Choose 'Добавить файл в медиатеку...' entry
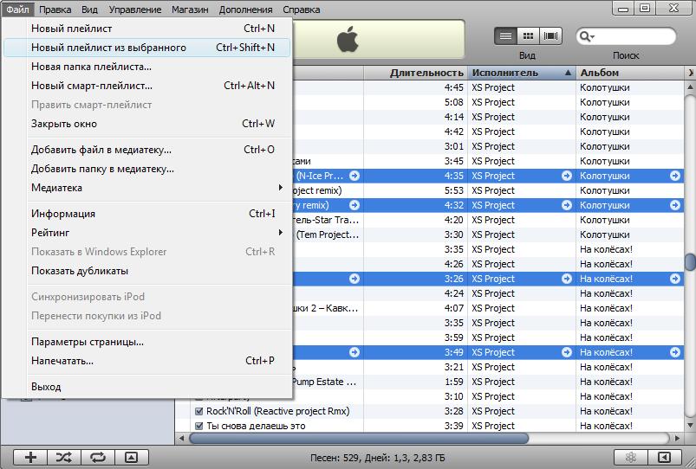Image resolution: width=696 pixels, height=469 pixels. click(x=101, y=150)
